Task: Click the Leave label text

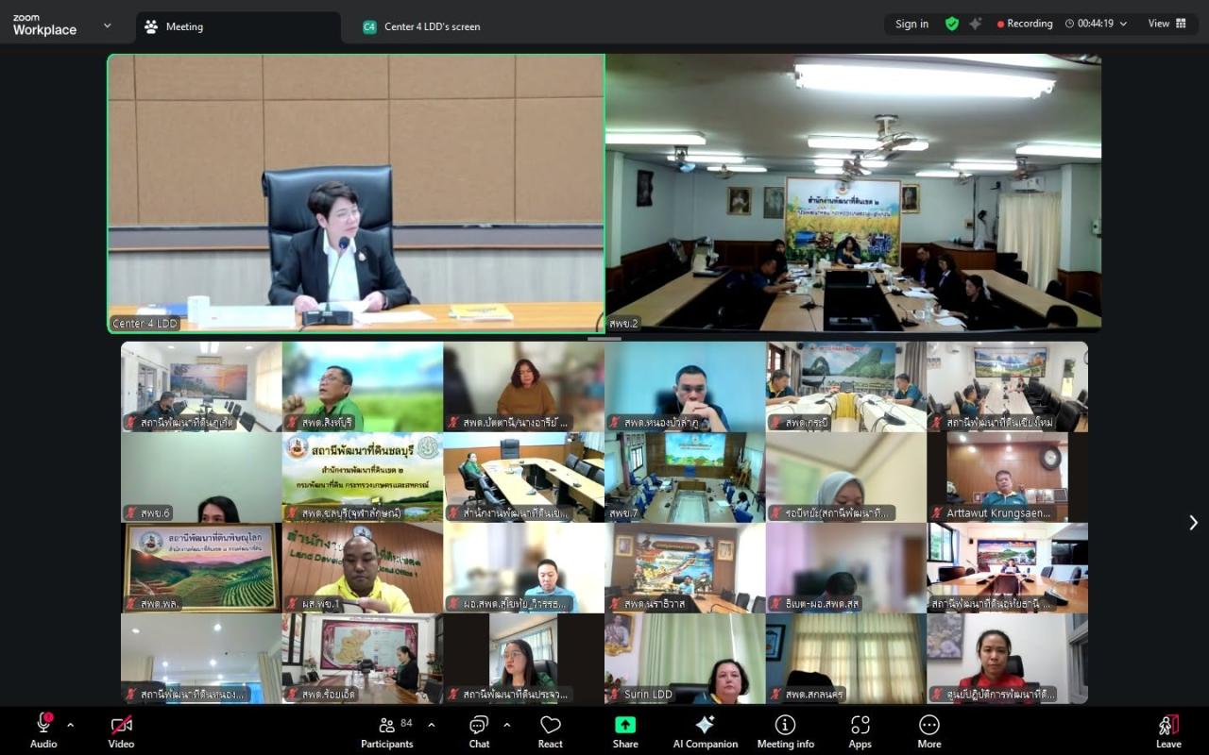Action: (1168, 744)
